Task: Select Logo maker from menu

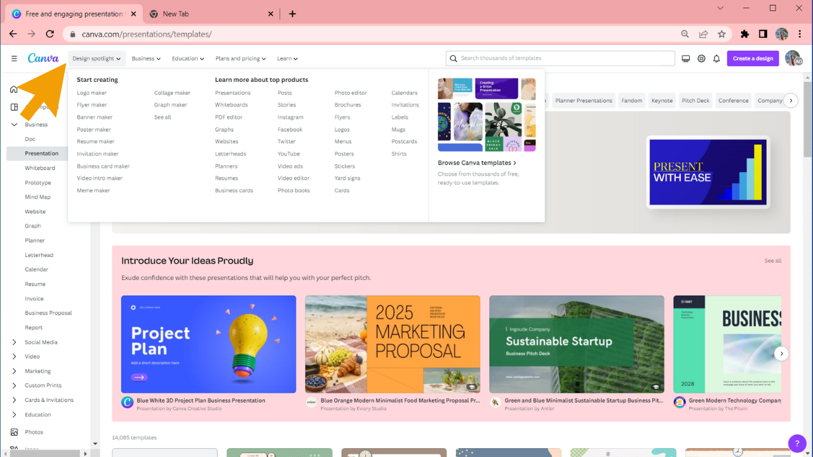Action: point(91,93)
